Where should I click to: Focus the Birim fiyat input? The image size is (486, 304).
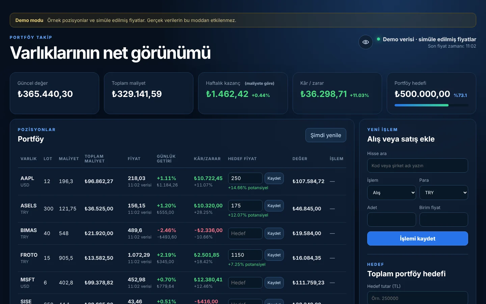[444, 220]
